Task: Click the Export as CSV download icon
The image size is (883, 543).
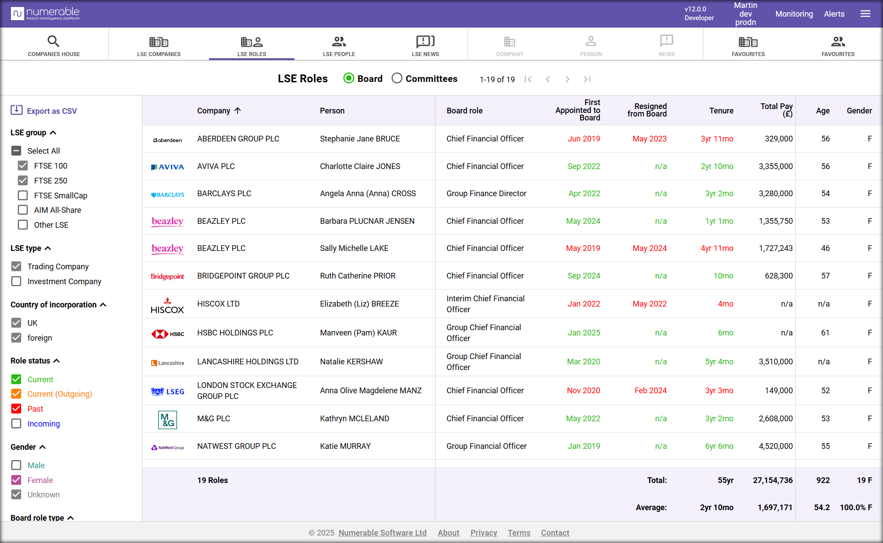Action: pos(17,110)
